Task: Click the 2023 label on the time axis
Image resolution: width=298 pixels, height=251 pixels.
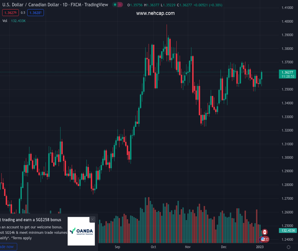Action: (260, 247)
